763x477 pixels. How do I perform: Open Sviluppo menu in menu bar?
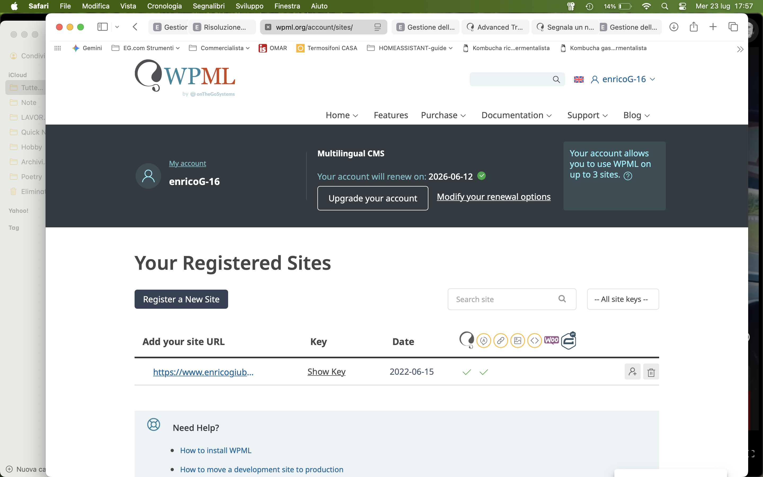[x=249, y=6]
